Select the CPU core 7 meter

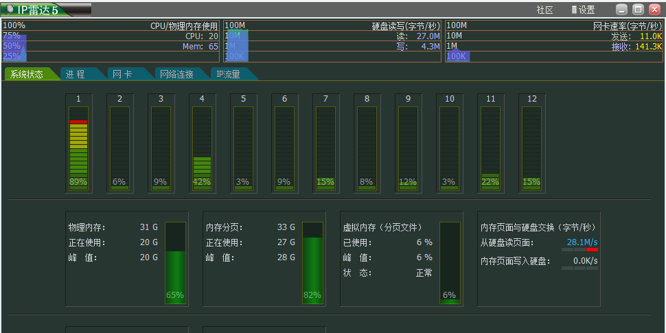coord(325,148)
